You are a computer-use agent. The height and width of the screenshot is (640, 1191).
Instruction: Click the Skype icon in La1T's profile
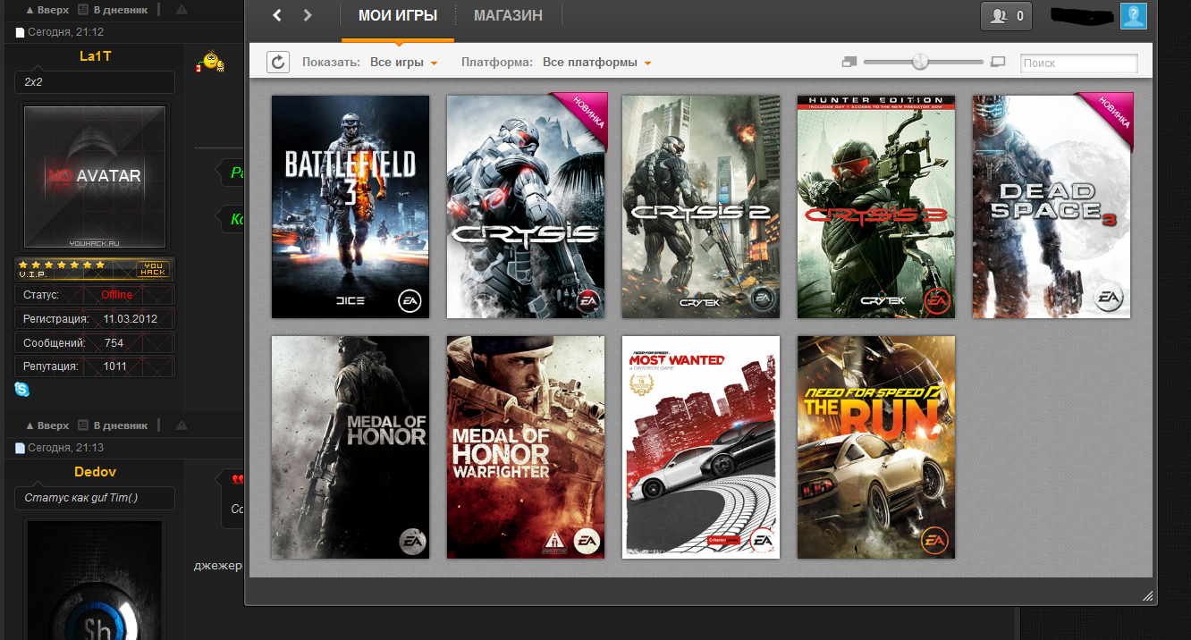22,389
